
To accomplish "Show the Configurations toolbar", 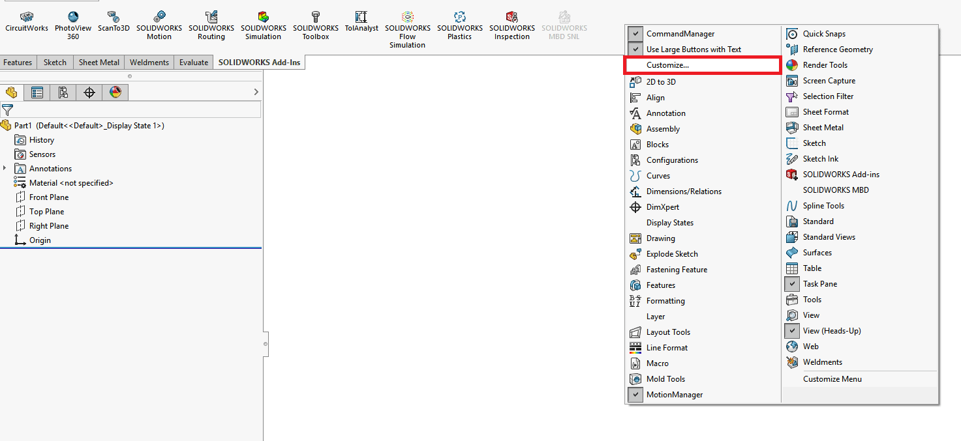I will click(703, 160).
